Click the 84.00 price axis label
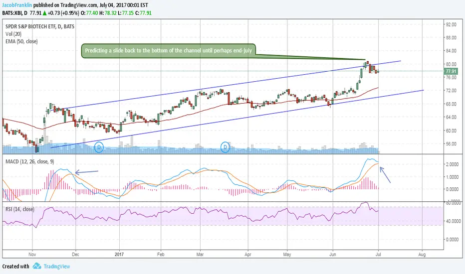This screenshot has width=465, height=274. coord(451,51)
